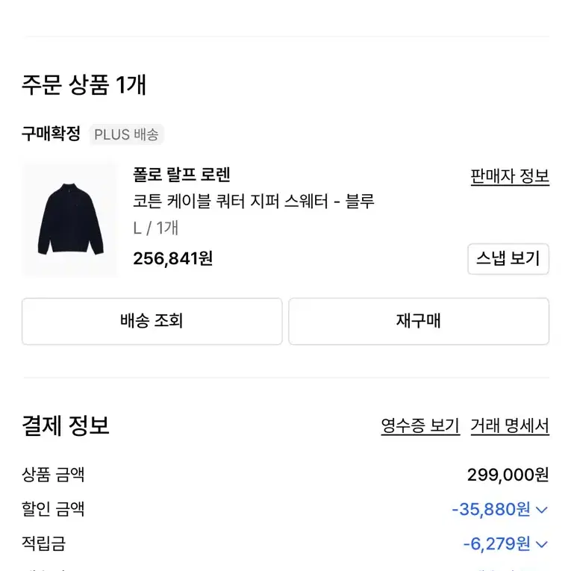Tap the L / 1개 option text
The height and width of the screenshot is (571, 571).
[x=156, y=228]
